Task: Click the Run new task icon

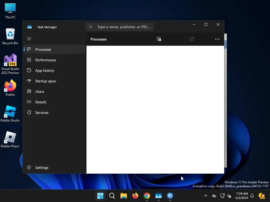Action: [159, 39]
